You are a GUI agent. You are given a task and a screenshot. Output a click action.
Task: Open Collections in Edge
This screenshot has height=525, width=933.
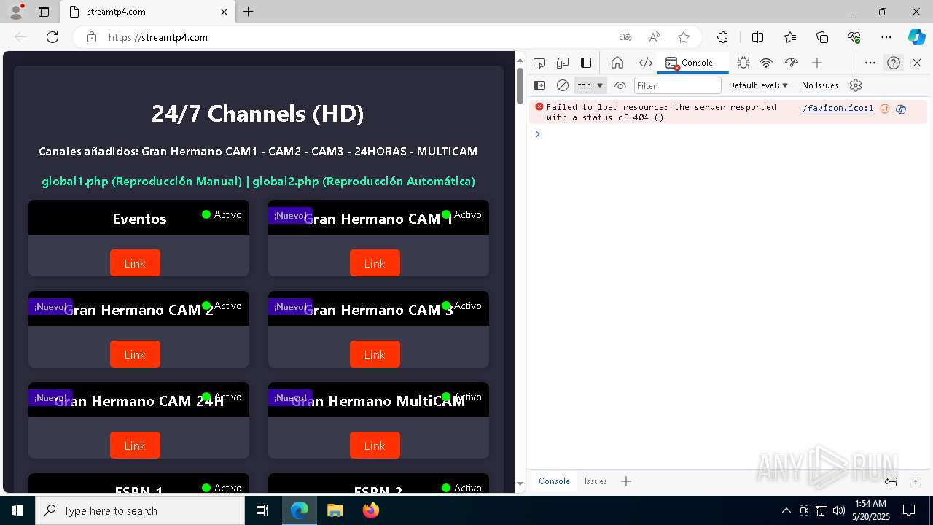click(x=822, y=37)
